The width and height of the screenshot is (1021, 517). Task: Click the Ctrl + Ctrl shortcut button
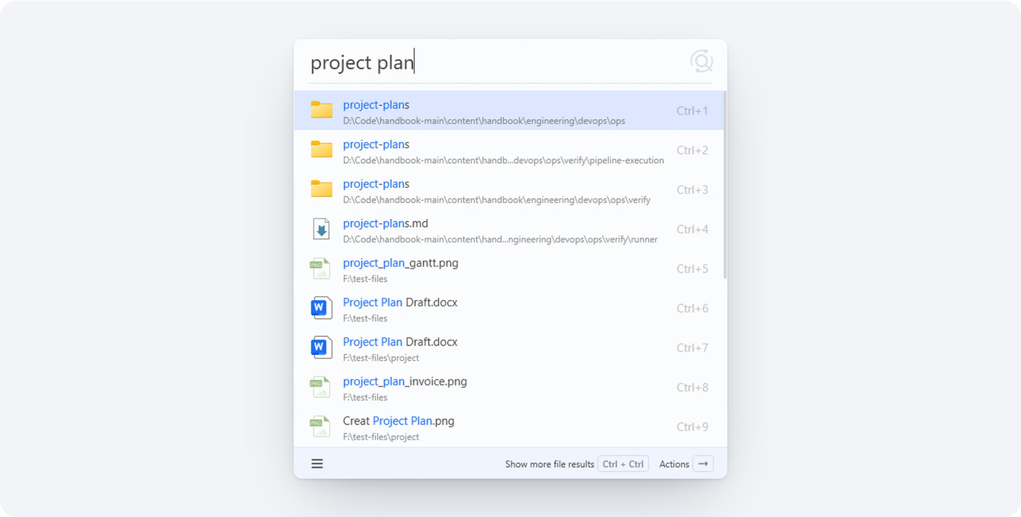tap(623, 464)
